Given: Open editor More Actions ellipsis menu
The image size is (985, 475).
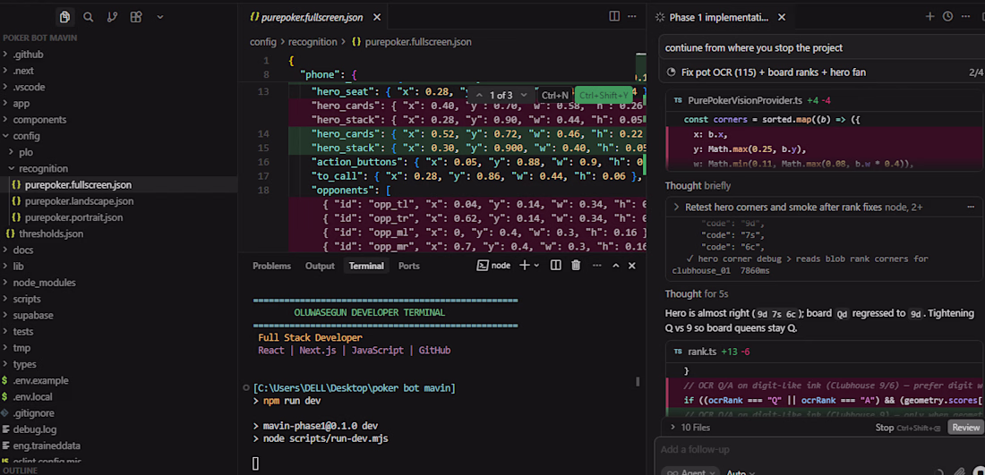Looking at the screenshot, I should pos(632,16).
